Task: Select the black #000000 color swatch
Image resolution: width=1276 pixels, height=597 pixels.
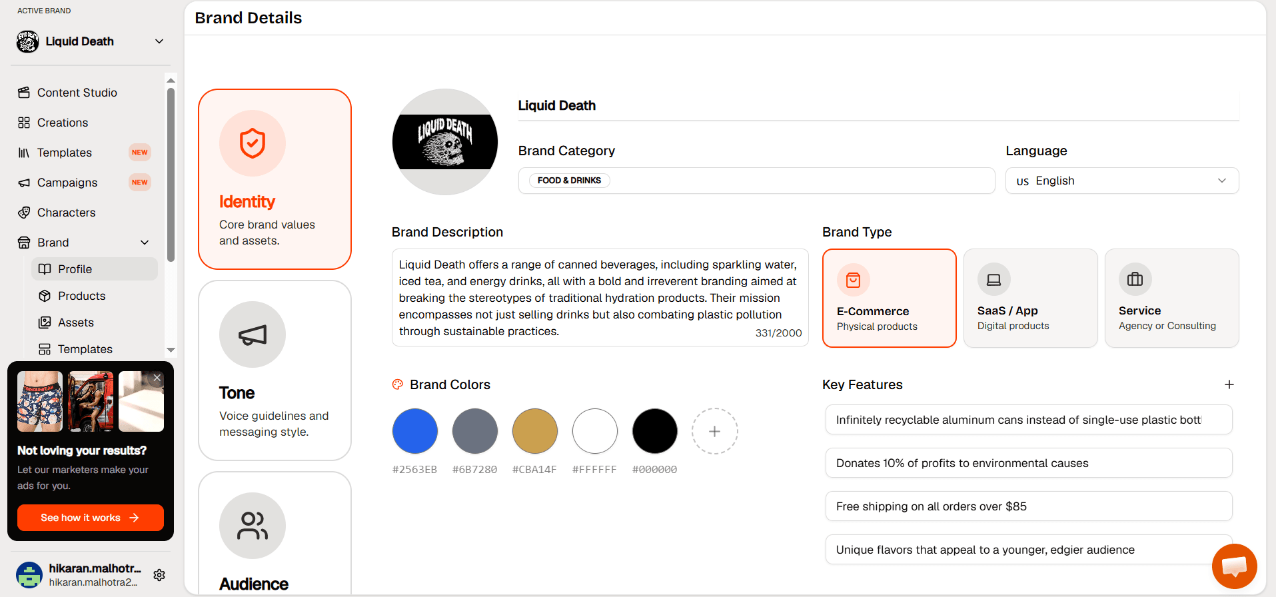Action: pyautogui.click(x=655, y=431)
